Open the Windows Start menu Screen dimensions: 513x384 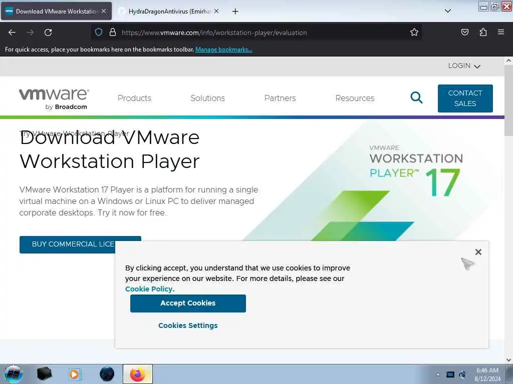coord(13,374)
